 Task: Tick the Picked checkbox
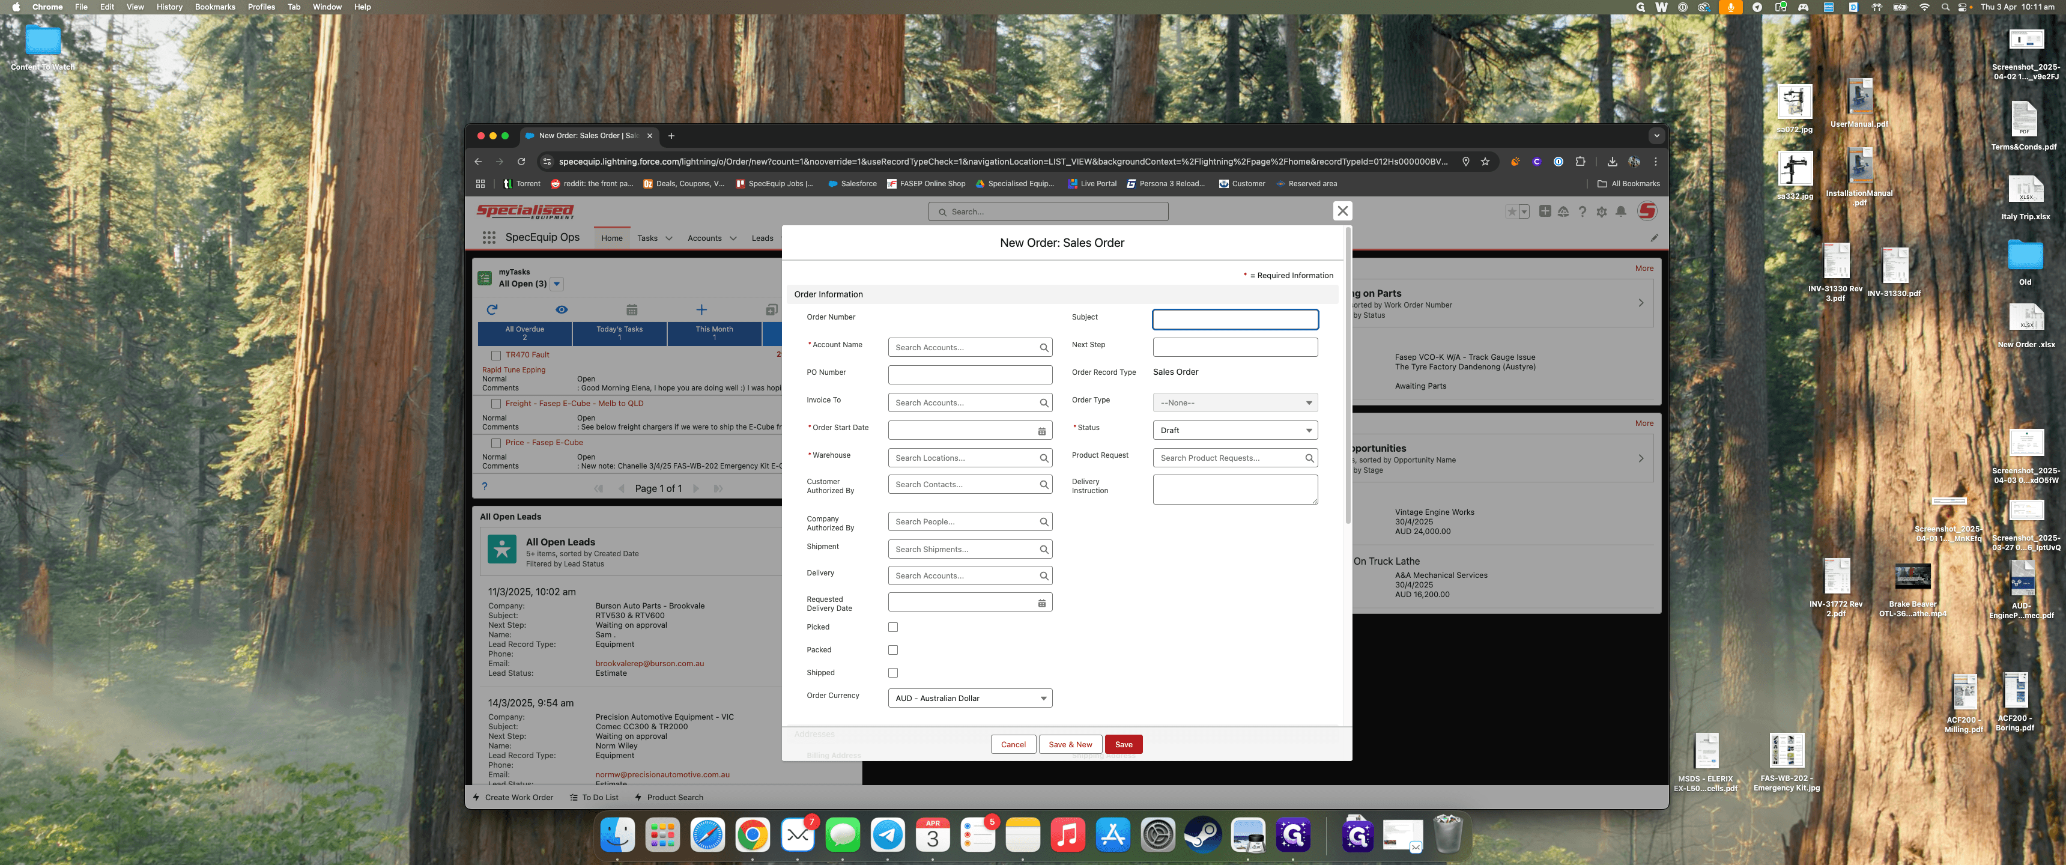(892, 628)
